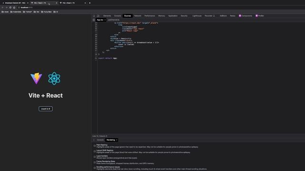This screenshot has width=305, height=171.
Task: Enable the Layer borders checkbox
Action: [x=95, y=157]
